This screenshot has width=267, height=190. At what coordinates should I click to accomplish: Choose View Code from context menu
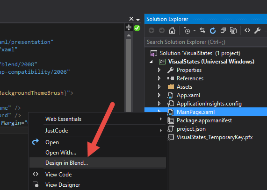pyautogui.click(x=98, y=175)
